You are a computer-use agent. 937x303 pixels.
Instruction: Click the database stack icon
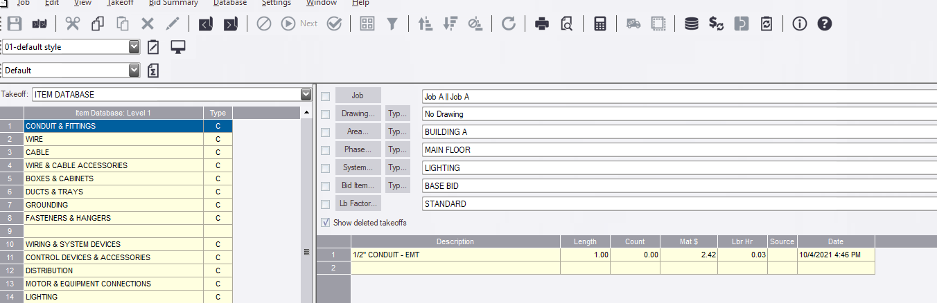point(691,24)
